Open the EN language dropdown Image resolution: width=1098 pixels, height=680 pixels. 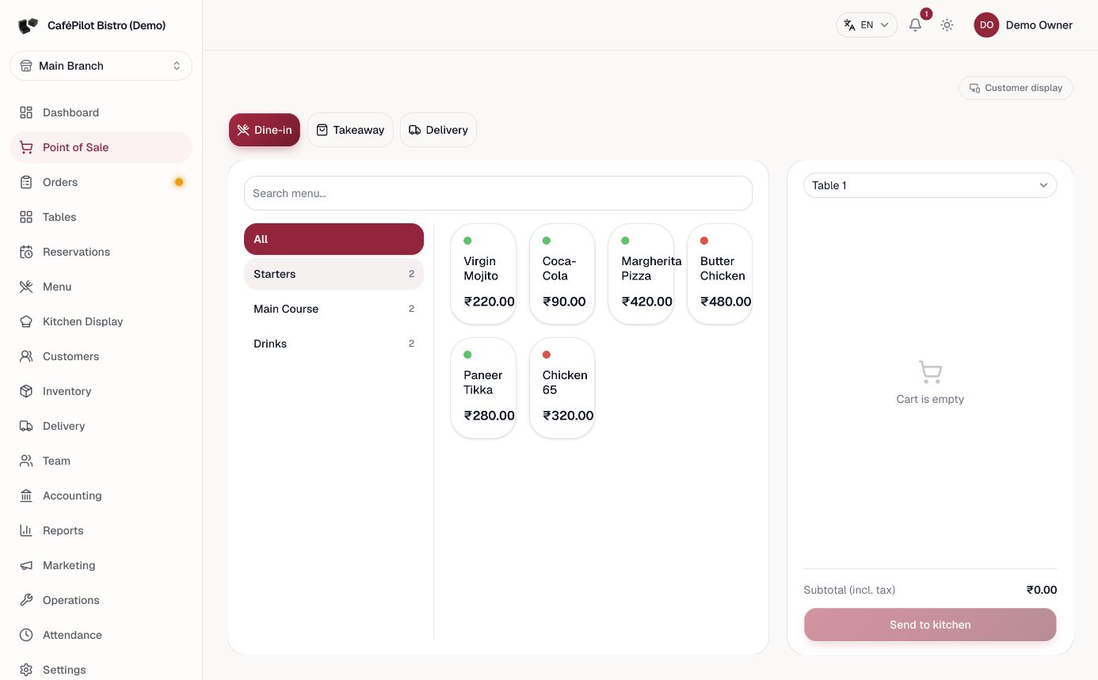pyautogui.click(x=867, y=25)
